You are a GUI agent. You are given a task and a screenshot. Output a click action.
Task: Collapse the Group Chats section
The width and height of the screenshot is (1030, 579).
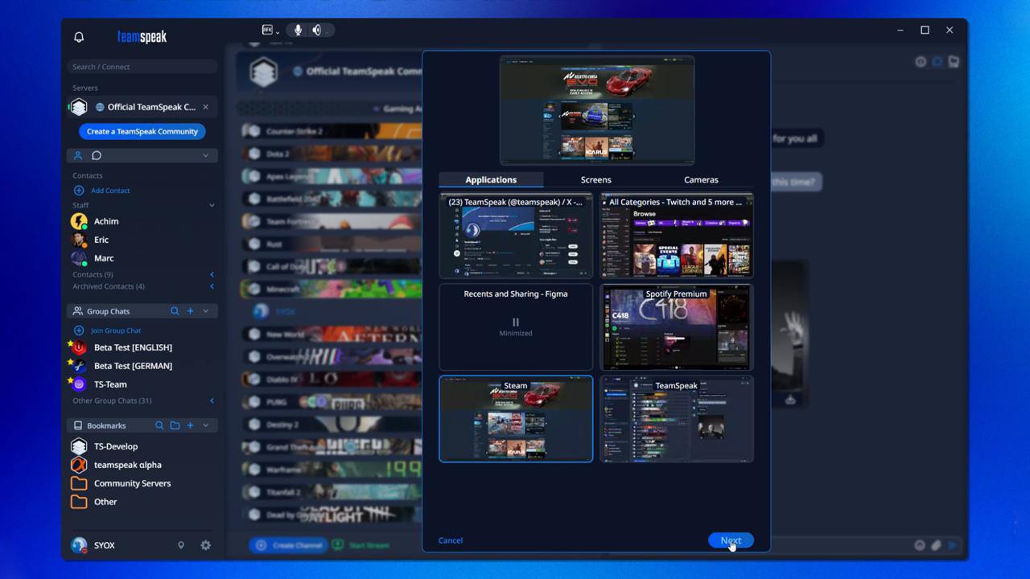click(x=205, y=311)
